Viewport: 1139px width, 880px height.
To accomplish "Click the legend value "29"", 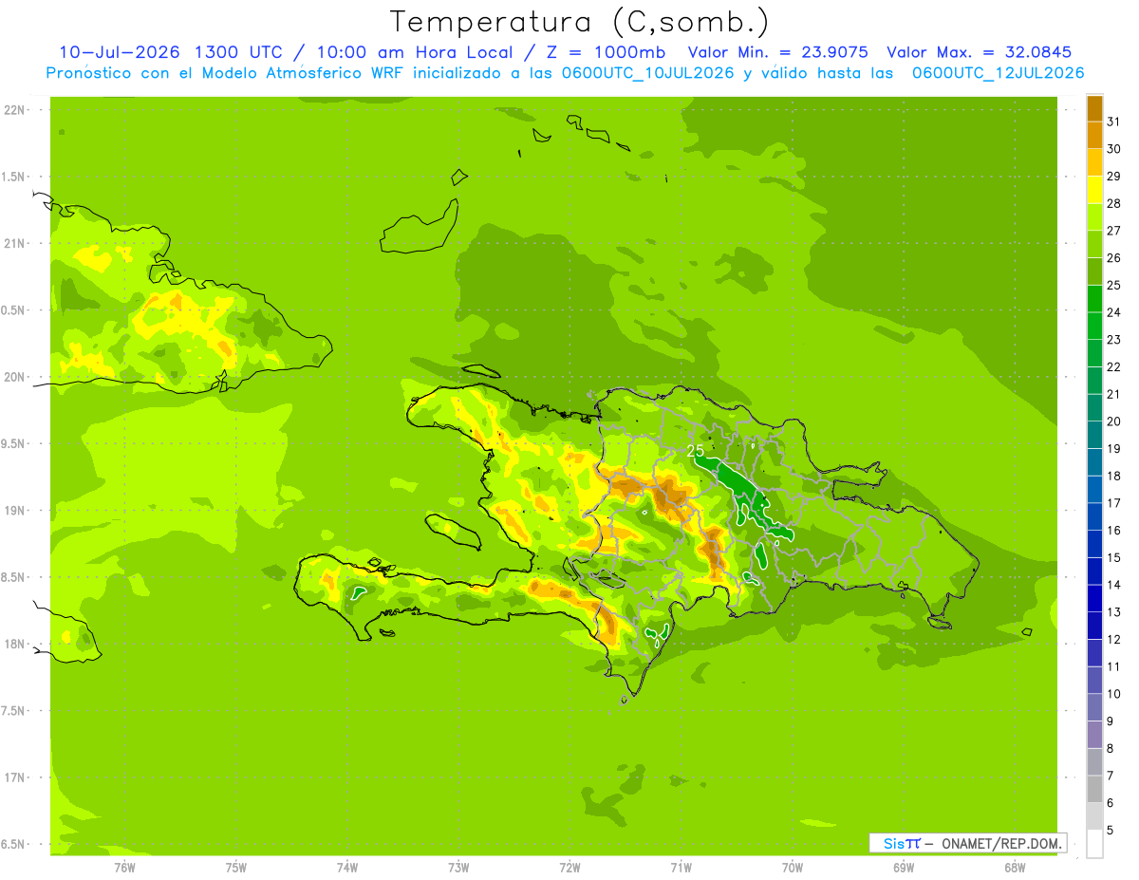I will tap(1114, 177).
